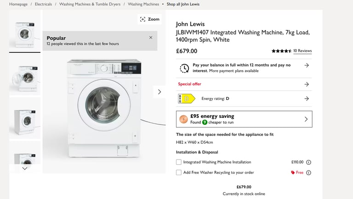Click the orange energy saving coin icon
This screenshot has height=199, width=353.
(183, 119)
